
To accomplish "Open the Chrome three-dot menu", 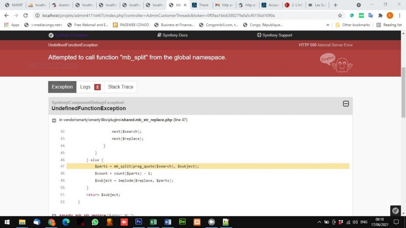I will pyautogui.click(x=400, y=15).
